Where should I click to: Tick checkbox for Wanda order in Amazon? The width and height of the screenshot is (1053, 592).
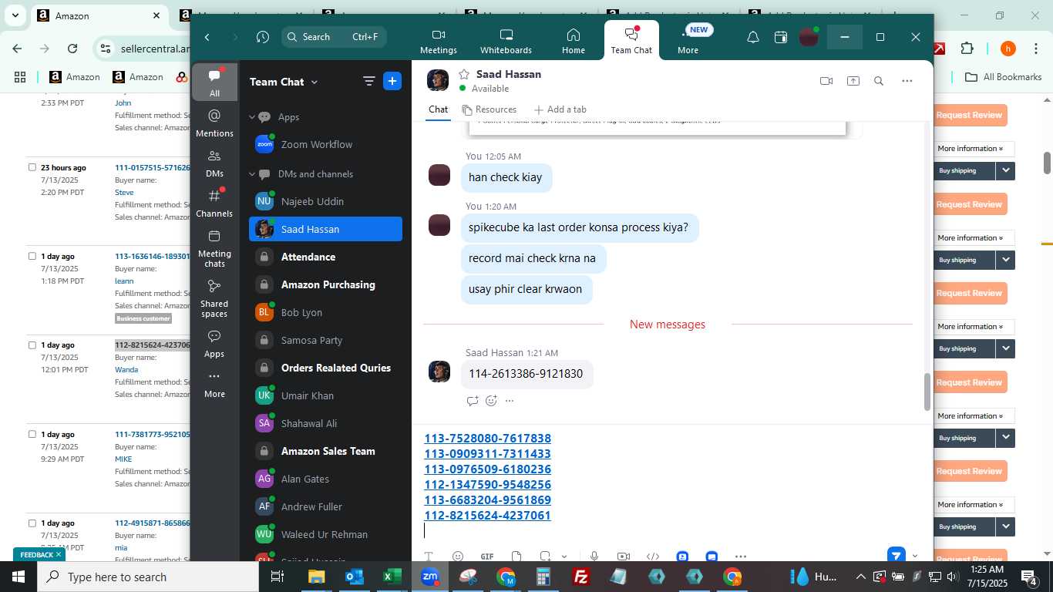pyautogui.click(x=32, y=345)
